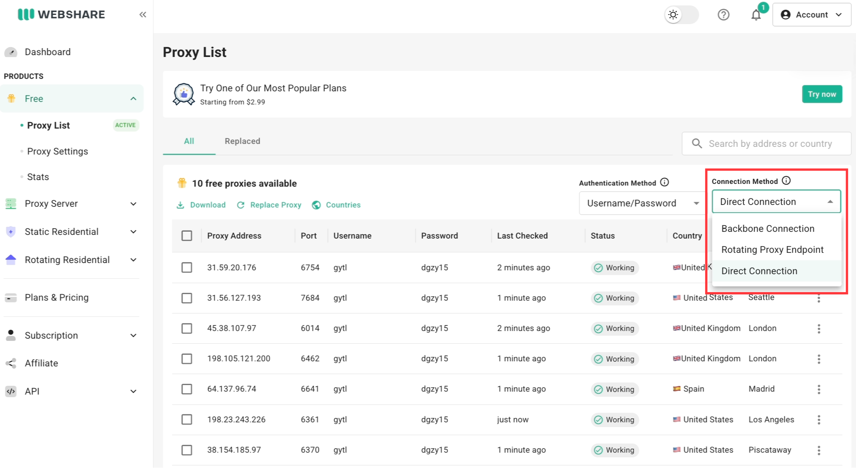Screen dimensions: 856x468
Task: Select checkbox for proxy 38.154.185.97
Action: point(187,450)
